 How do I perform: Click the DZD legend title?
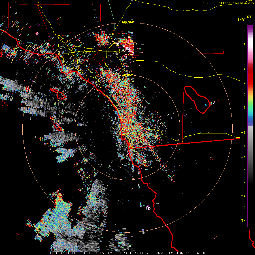(249, 17)
